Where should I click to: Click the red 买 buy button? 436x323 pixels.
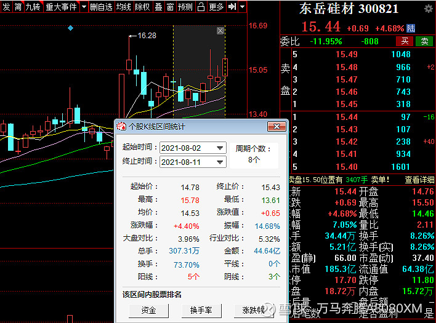[405, 41]
